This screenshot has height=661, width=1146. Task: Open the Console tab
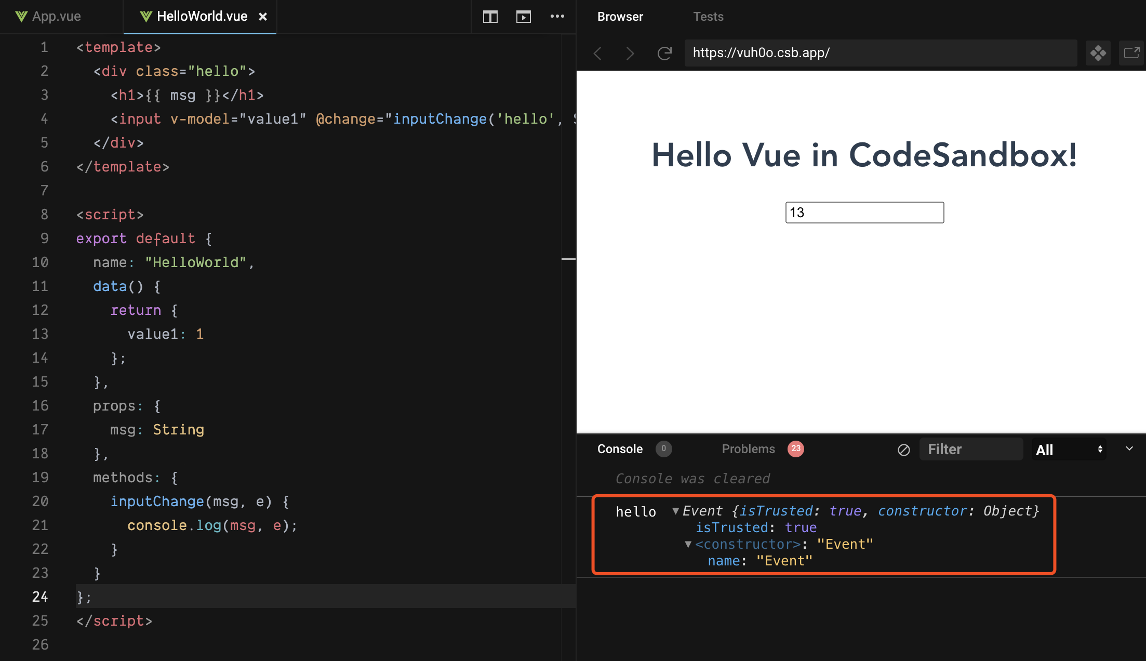[620, 449]
